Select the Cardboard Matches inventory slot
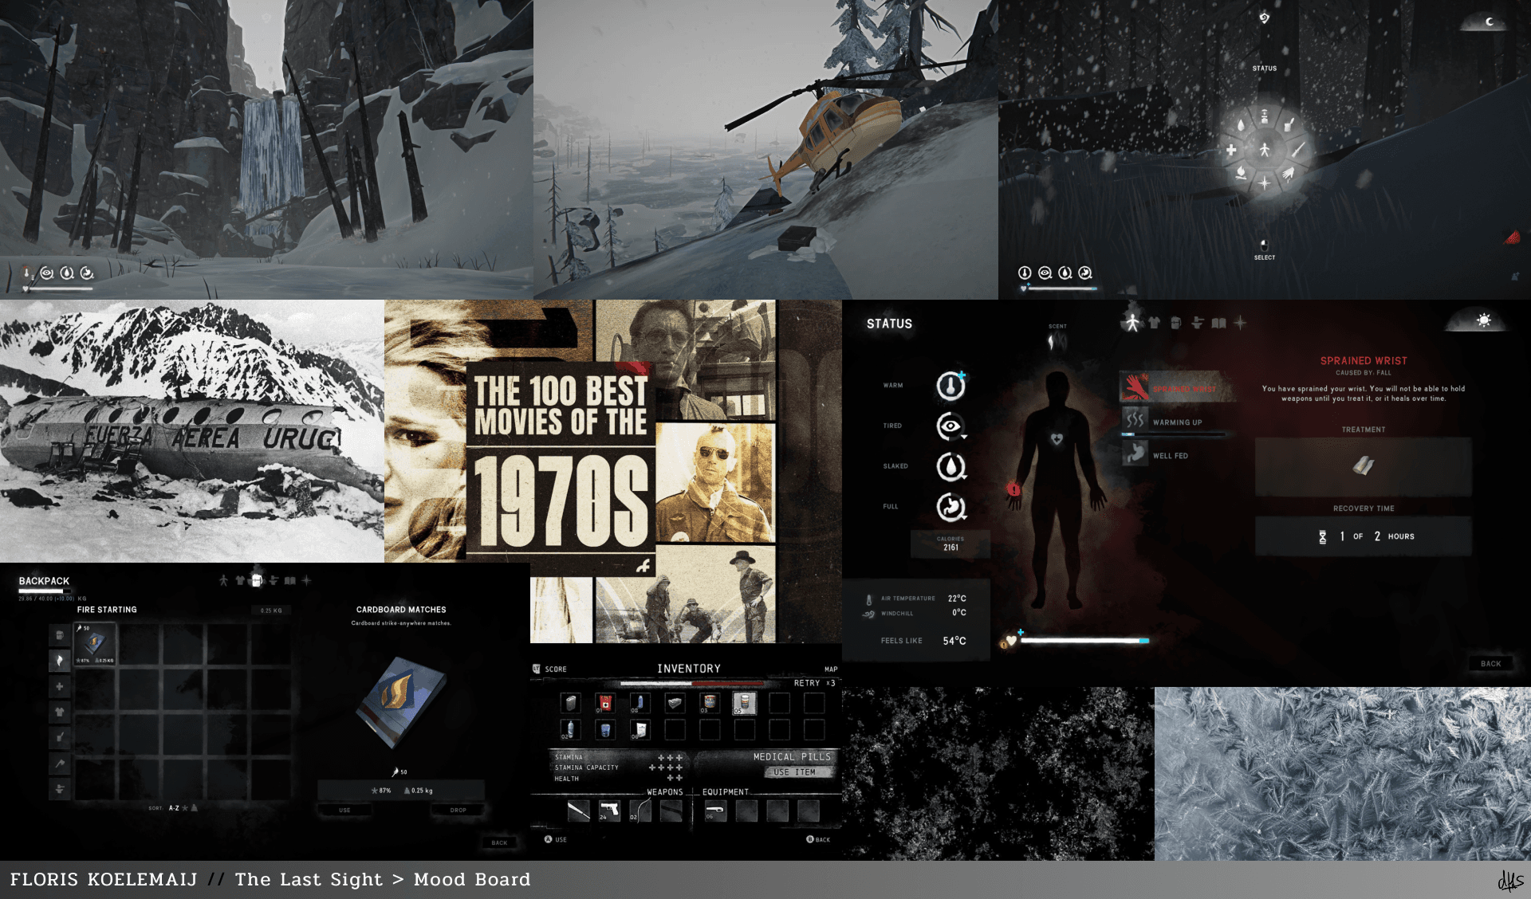Image resolution: width=1531 pixels, height=899 pixels. click(96, 644)
